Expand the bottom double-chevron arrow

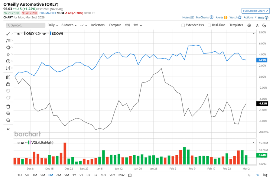[249, 175]
